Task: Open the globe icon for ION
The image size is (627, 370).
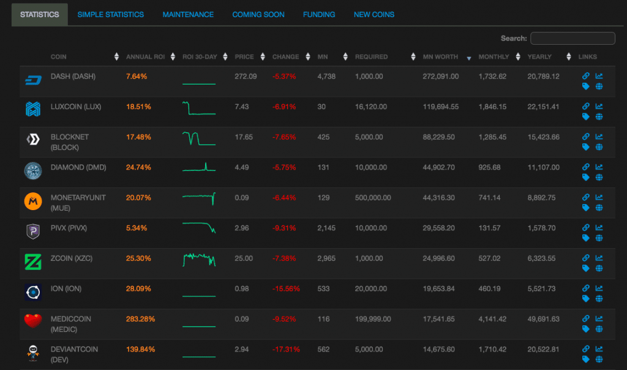Action: (x=599, y=299)
